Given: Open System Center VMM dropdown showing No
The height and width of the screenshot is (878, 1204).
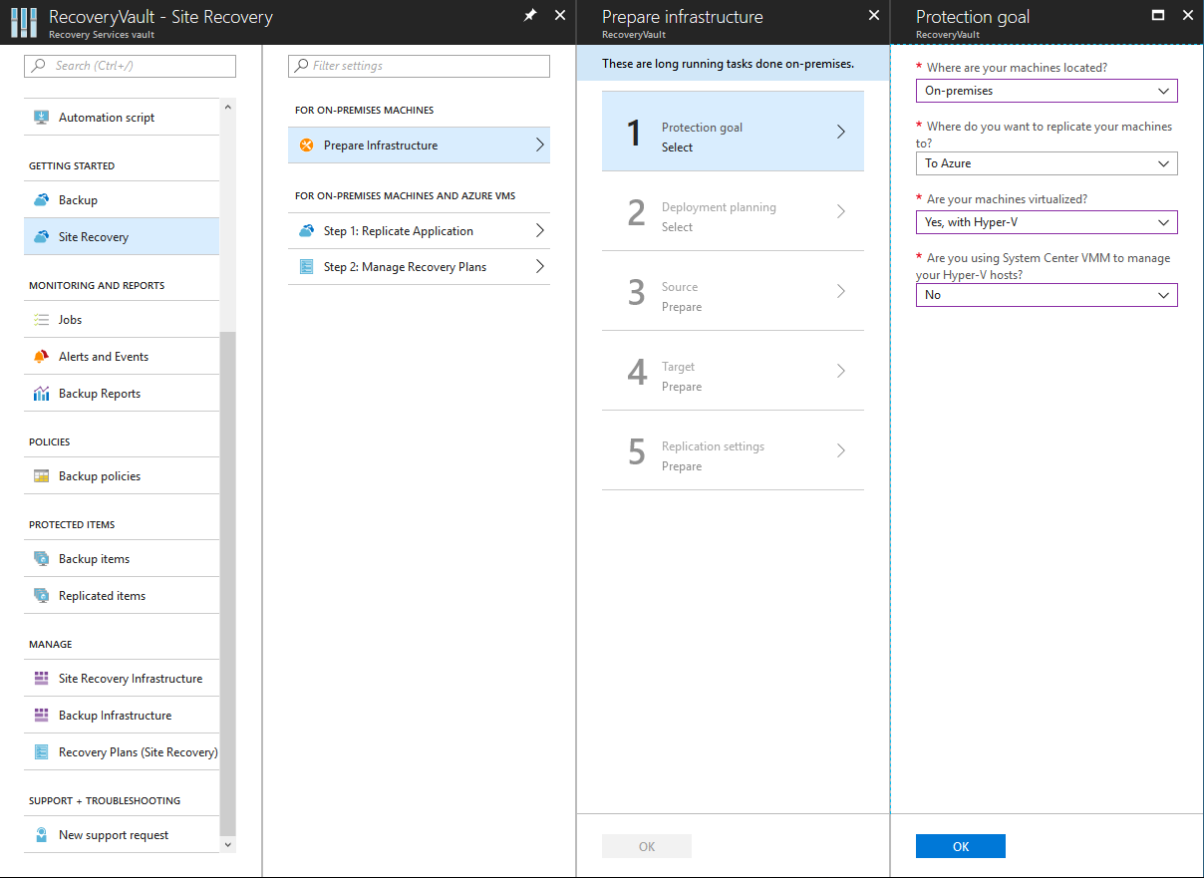Looking at the screenshot, I should click(x=1047, y=295).
